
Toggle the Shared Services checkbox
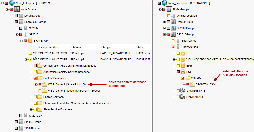[x=35, y=97]
